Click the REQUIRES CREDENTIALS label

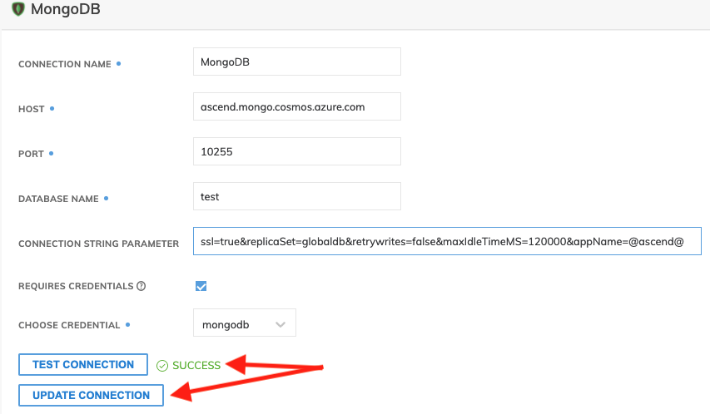click(x=76, y=286)
